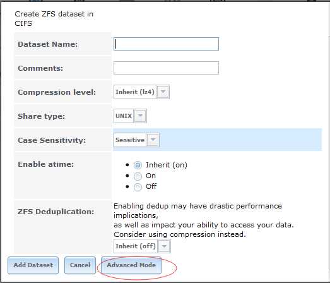The image size is (330, 283).
Task: Click the UNIX share type value box
Action: [x=124, y=116]
